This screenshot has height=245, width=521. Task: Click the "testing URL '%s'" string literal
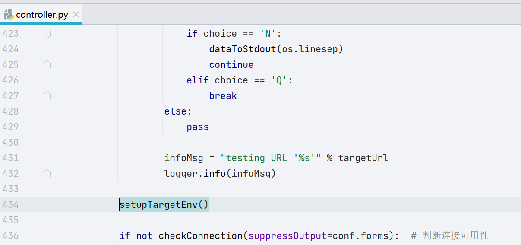[x=271, y=158]
